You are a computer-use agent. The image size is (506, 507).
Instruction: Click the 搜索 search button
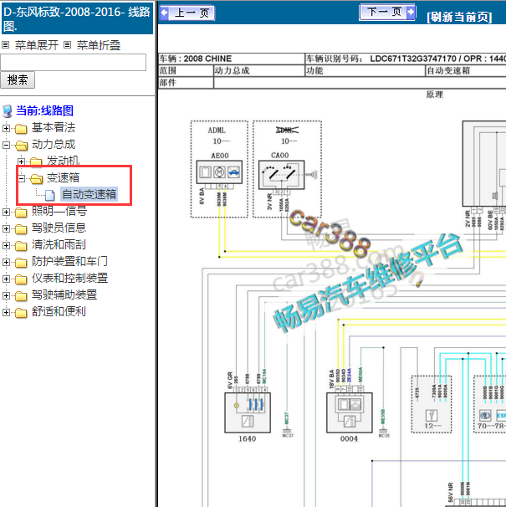(18, 79)
